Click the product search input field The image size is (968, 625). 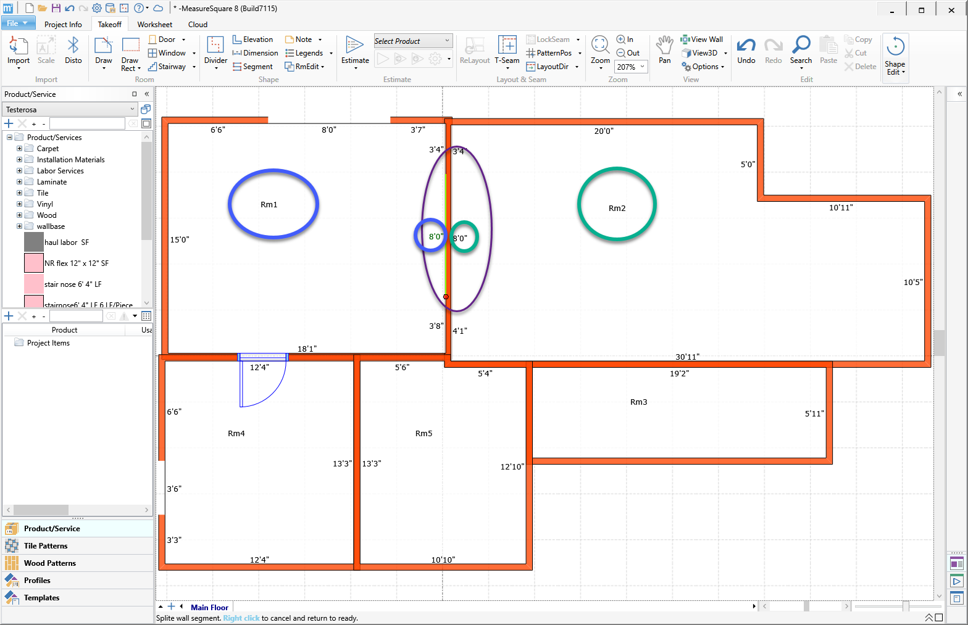click(87, 123)
